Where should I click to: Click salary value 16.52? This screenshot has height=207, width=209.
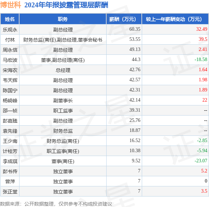(x=135, y=140)
